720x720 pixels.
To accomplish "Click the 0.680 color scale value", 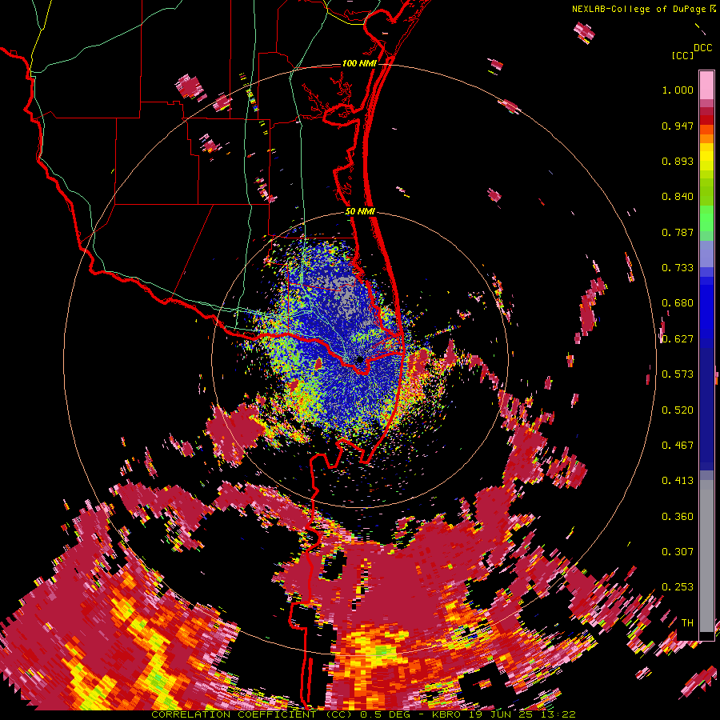I will (x=678, y=303).
